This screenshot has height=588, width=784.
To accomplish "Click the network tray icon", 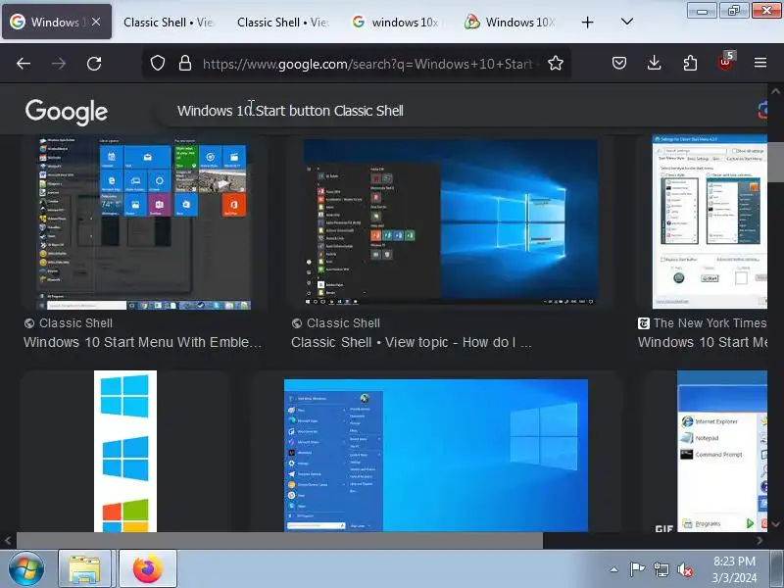I will [661, 569].
